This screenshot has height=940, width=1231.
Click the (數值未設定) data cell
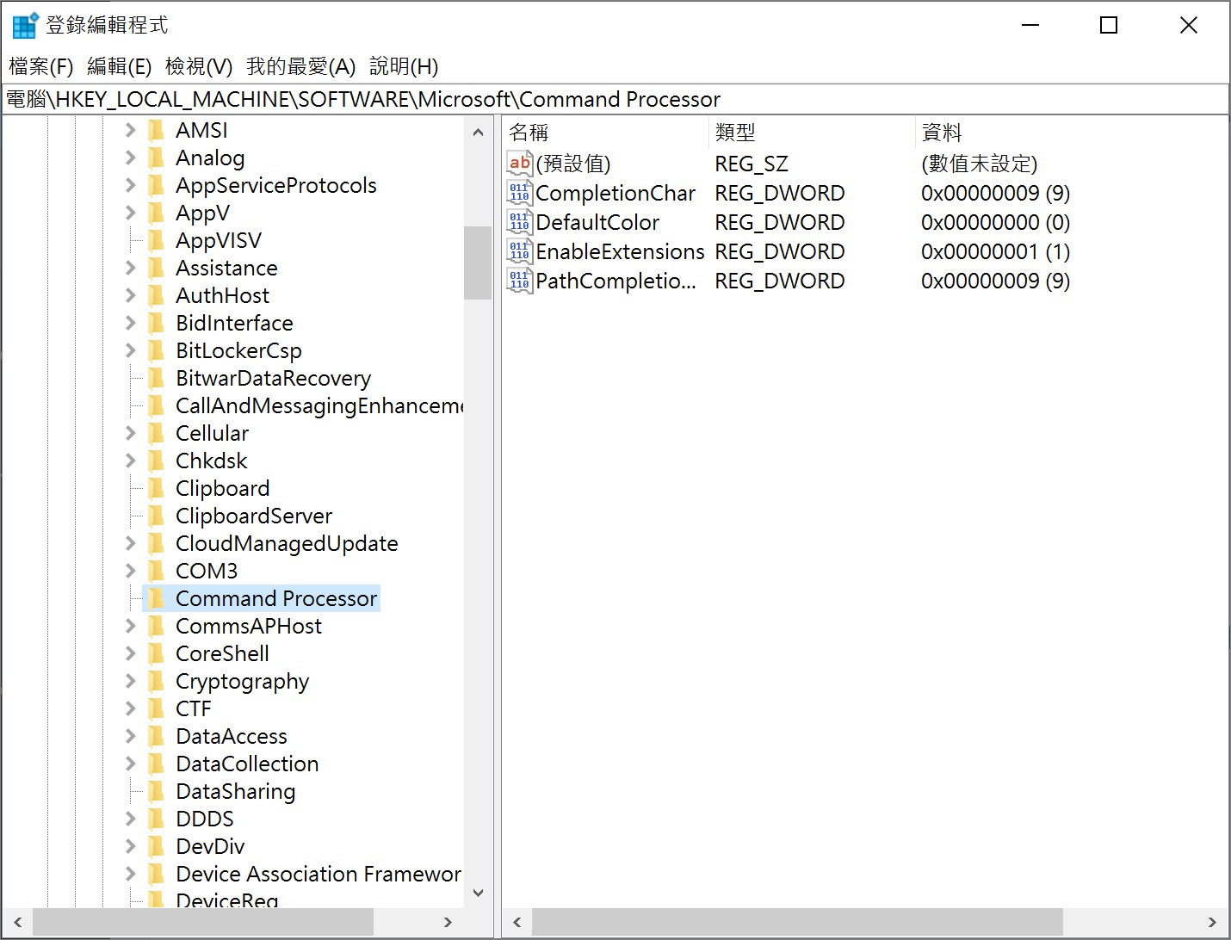[979, 164]
